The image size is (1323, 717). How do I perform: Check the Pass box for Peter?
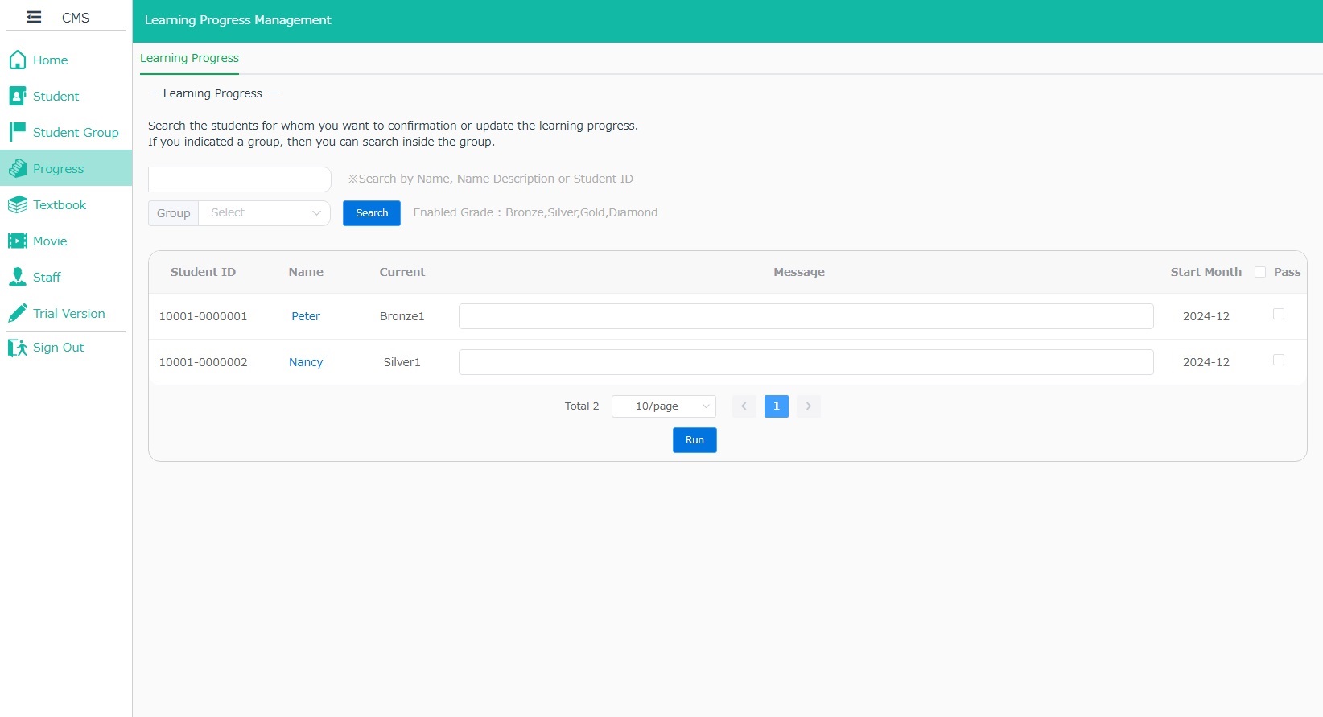[x=1278, y=314]
